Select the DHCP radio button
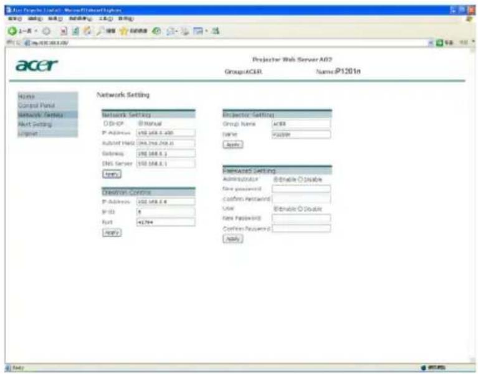Image resolution: width=478 pixels, height=374 pixels. 106,124
